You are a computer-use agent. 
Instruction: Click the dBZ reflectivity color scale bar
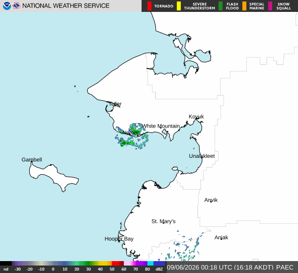pyautogui.click(x=82, y=263)
